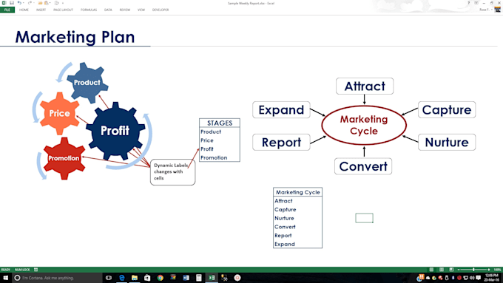Select the Nurture box in cycle diagram
The width and height of the screenshot is (503, 283).
pos(447,143)
